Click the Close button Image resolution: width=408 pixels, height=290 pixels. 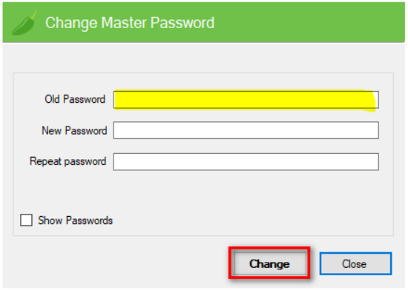tap(355, 264)
